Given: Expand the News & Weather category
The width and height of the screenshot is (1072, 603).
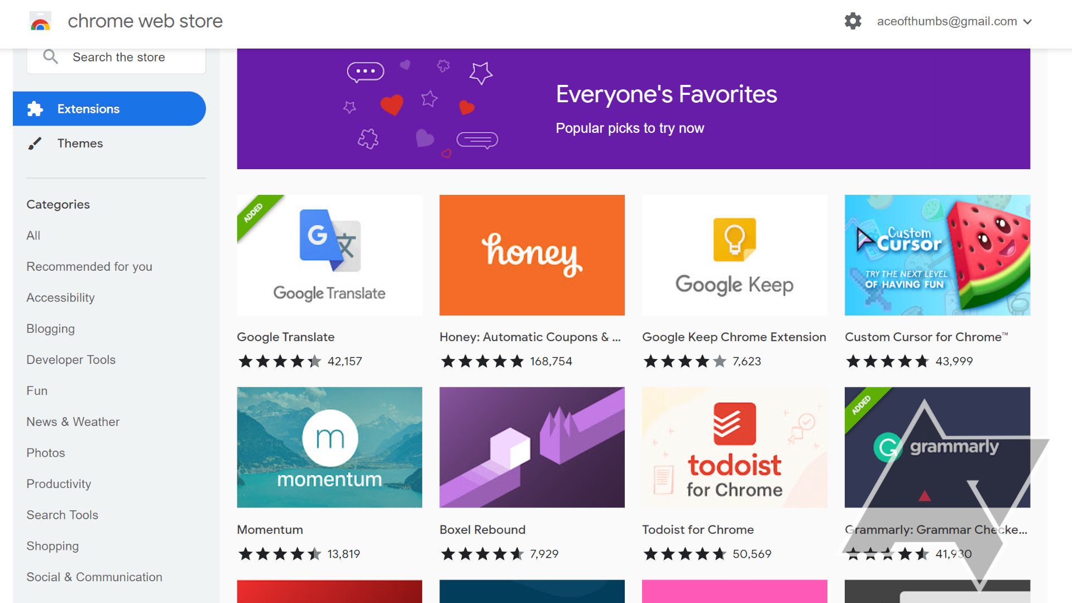Looking at the screenshot, I should [73, 421].
